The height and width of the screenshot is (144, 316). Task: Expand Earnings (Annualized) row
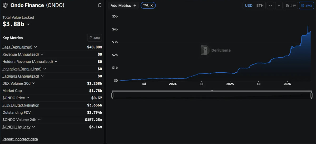pyautogui.click(x=42, y=76)
